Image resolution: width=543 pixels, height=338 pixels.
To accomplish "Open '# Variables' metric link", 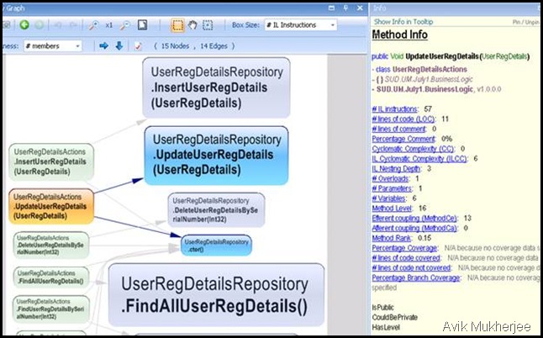I will pos(388,198).
